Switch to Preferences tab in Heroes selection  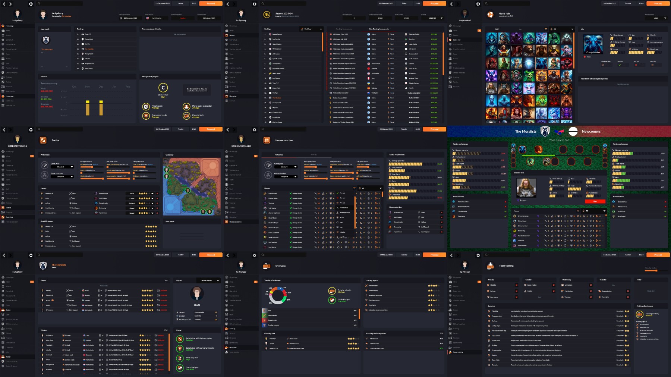279,155
